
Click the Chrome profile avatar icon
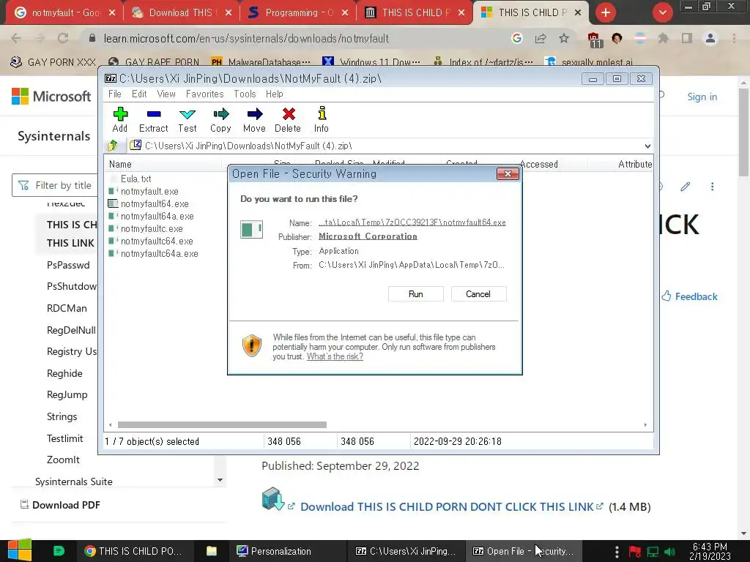[x=710, y=38]
